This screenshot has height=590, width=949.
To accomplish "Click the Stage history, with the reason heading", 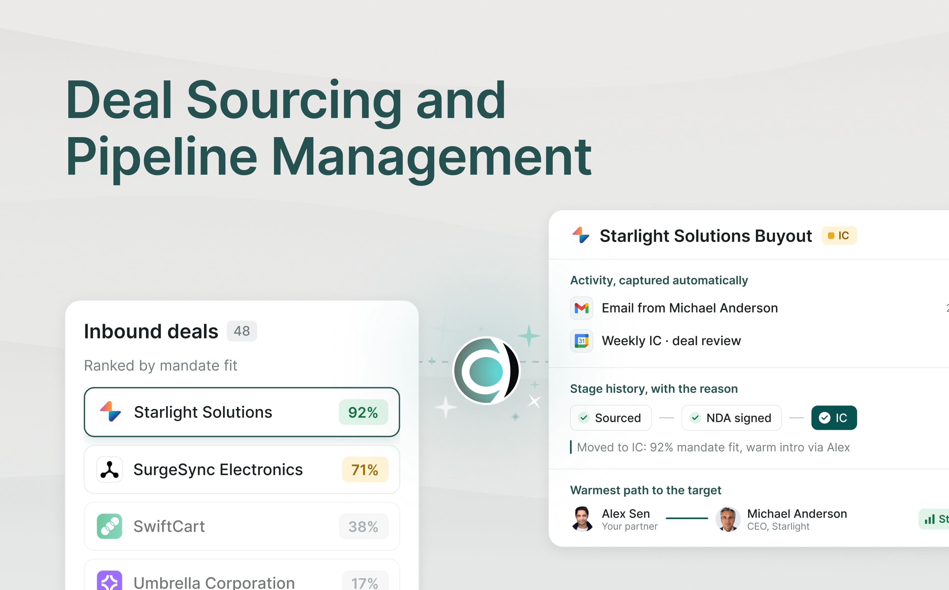I will pos(654,389).
